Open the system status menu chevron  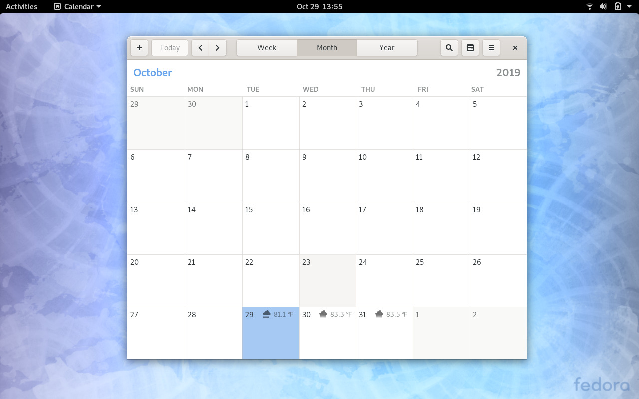click(629, 6)
